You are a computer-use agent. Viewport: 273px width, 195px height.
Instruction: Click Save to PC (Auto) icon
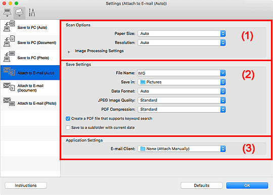point(9,26)
